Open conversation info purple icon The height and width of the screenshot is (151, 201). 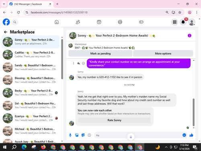tap(189, 35)
